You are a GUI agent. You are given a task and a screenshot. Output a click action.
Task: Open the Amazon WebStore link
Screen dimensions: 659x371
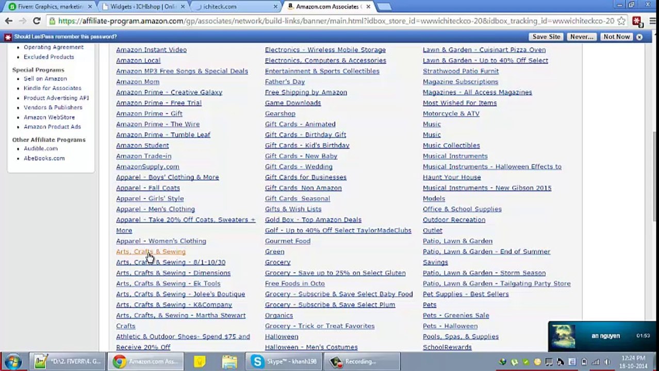coord(50,117)
